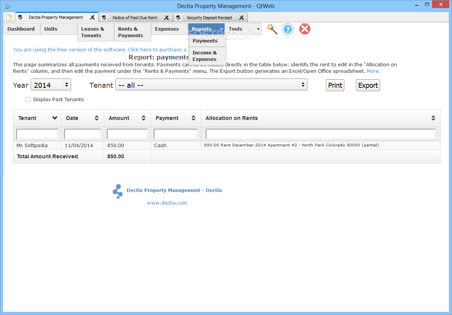Expand the Reports menu arrow

(221, 29)
